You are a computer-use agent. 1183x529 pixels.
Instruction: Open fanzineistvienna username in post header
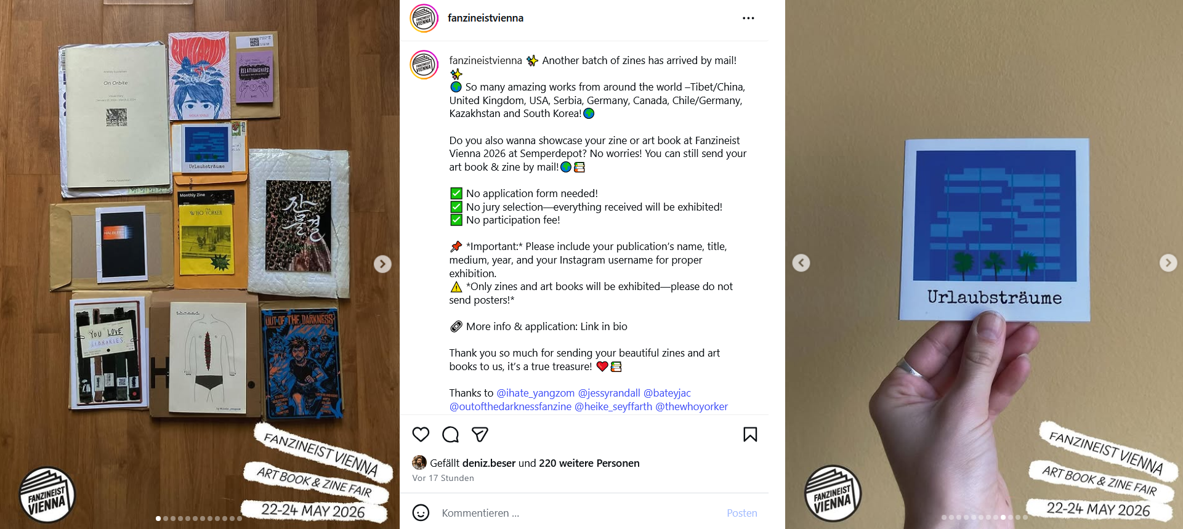485,18
